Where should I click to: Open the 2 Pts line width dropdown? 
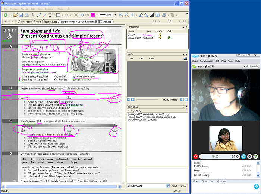pos(115,15)
